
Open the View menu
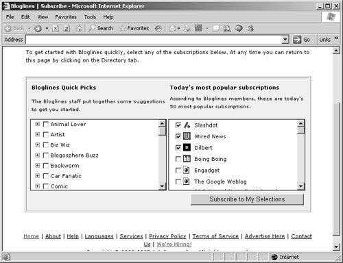43,17
